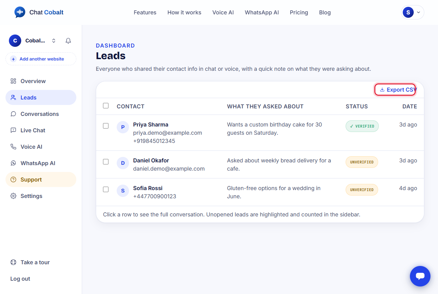The width and height of the screenshot is (438, 294).
Task: Click the plus icon for adding website
Action: (x=13, y=59)
